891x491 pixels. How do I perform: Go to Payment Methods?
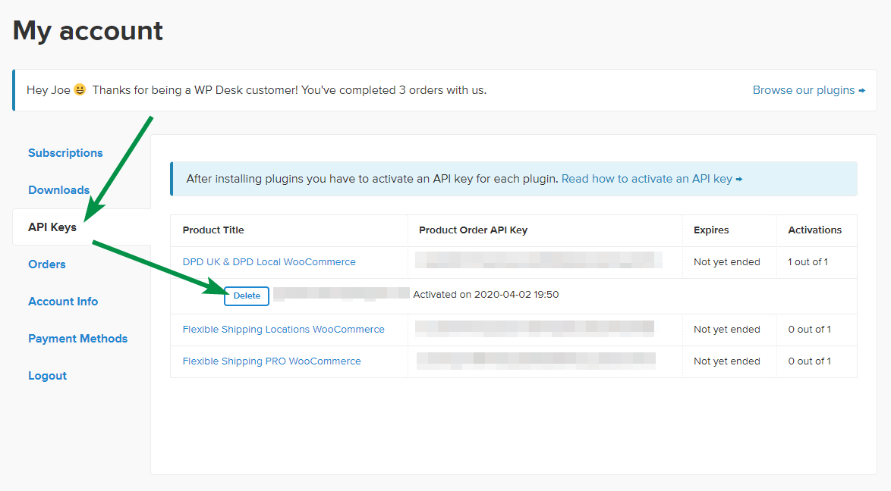(77, 339)
